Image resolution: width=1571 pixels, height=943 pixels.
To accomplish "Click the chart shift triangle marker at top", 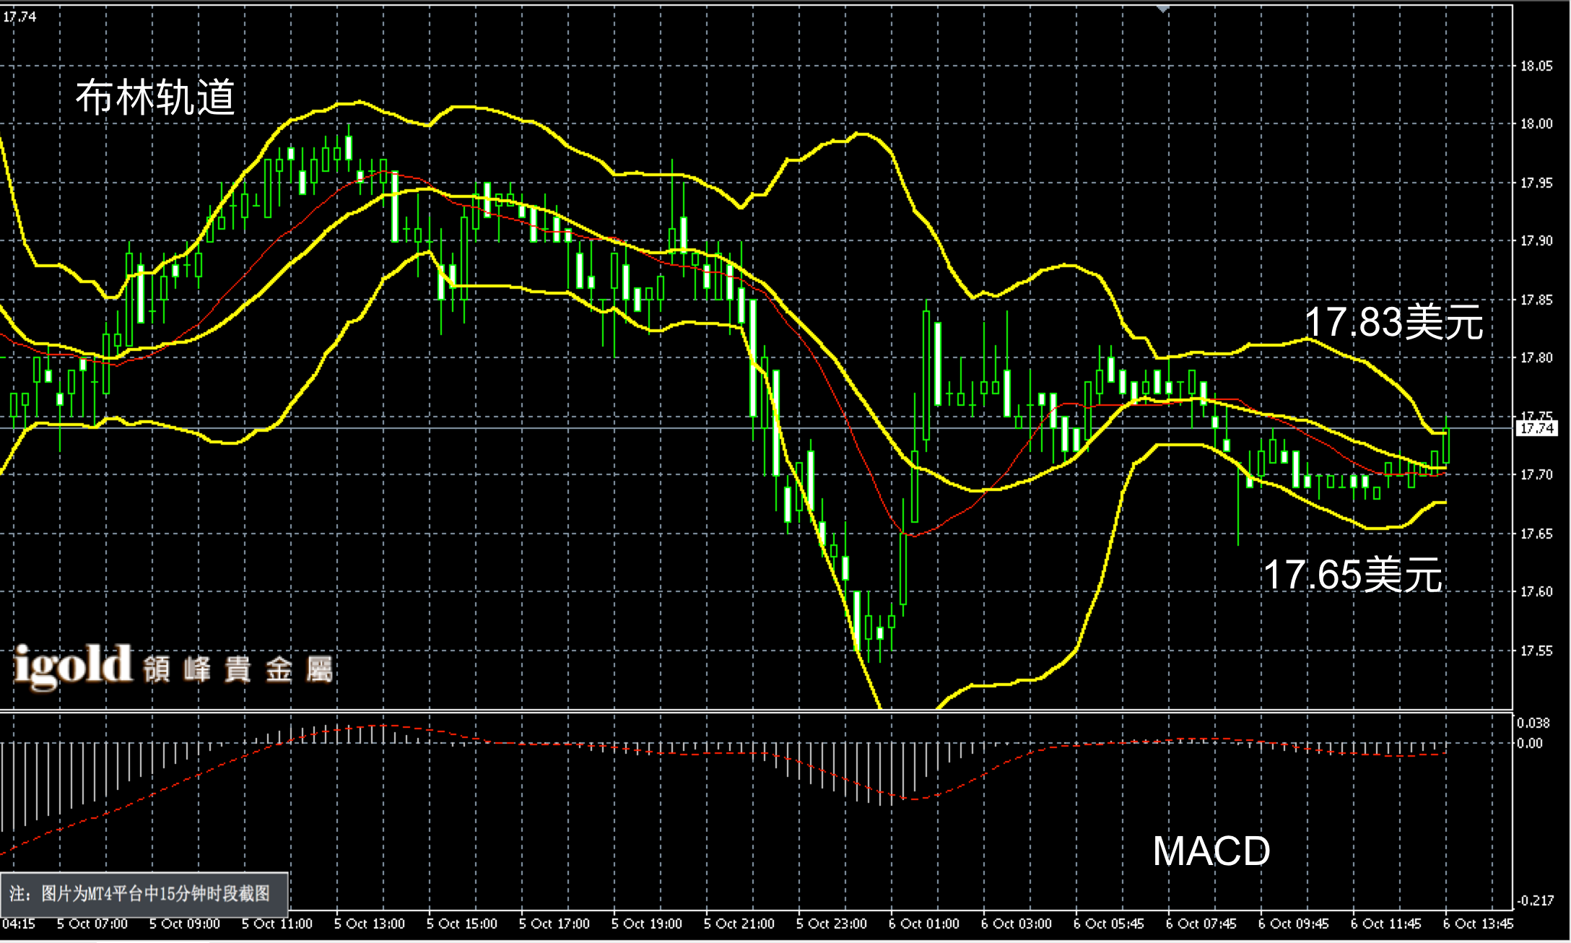I will (1162, 9).
